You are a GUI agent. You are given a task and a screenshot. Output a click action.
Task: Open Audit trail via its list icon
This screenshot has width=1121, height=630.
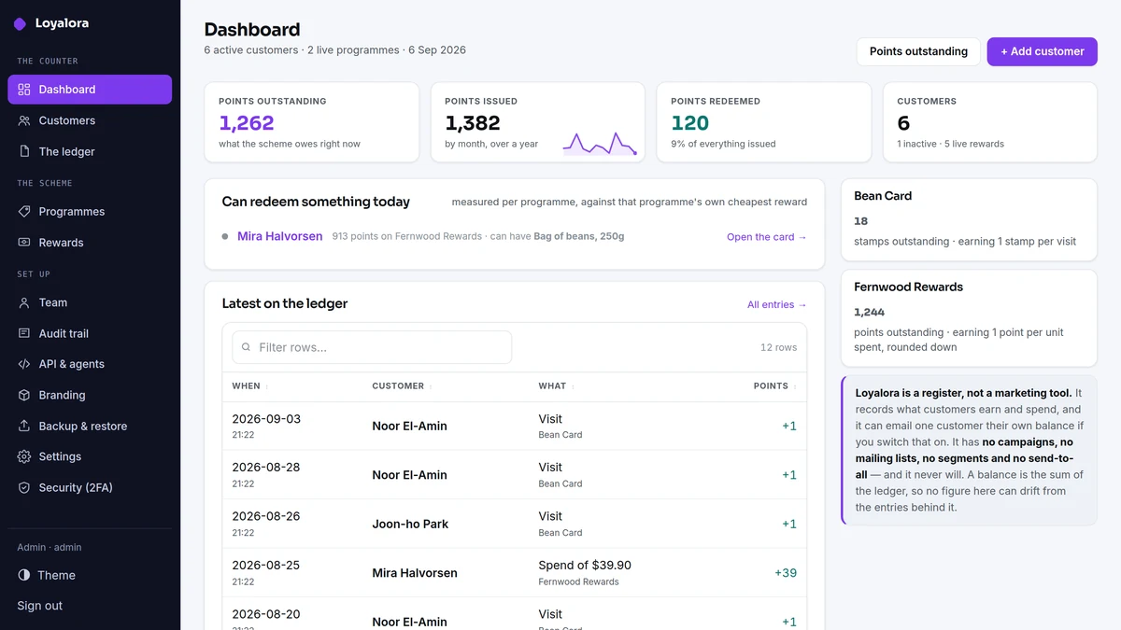24,333
